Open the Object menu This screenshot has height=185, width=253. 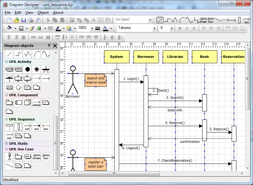[x=43, y=13]
